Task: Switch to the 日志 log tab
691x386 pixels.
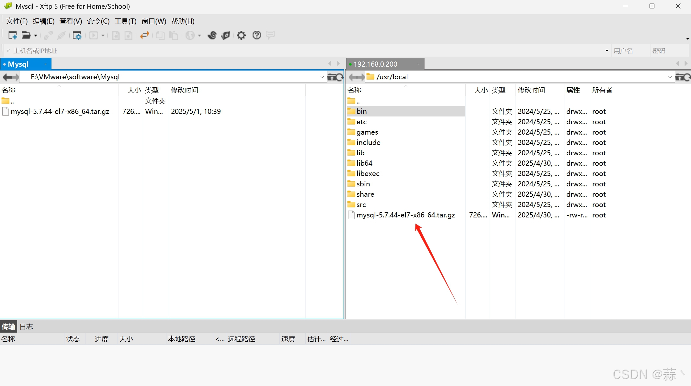Action: pyautogui.click(x=26, y=326)
